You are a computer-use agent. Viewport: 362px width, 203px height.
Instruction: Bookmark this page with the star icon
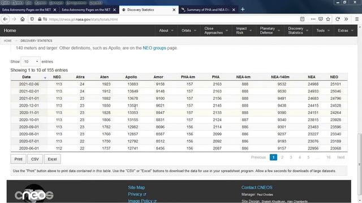pos(328,19)
